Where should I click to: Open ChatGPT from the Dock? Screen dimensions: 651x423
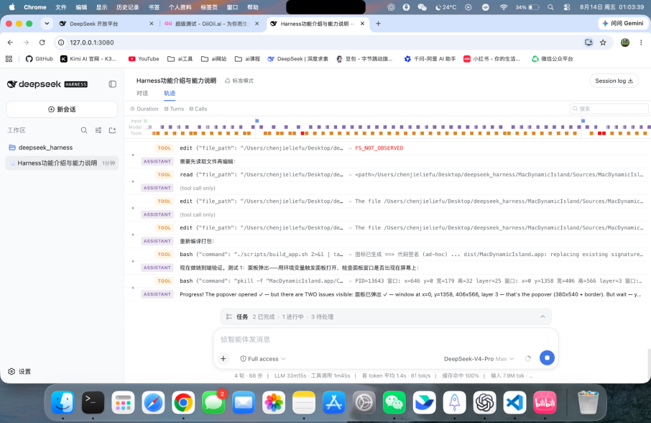point(484,402)
